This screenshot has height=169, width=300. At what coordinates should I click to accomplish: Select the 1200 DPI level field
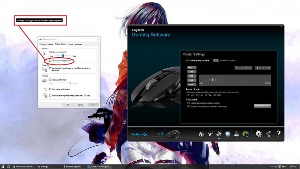click(x=192, y=72)
